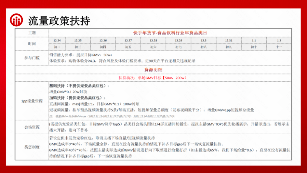Select the 直播间流量 max formula line
The image size is (307, 173).
pos(94,104)
